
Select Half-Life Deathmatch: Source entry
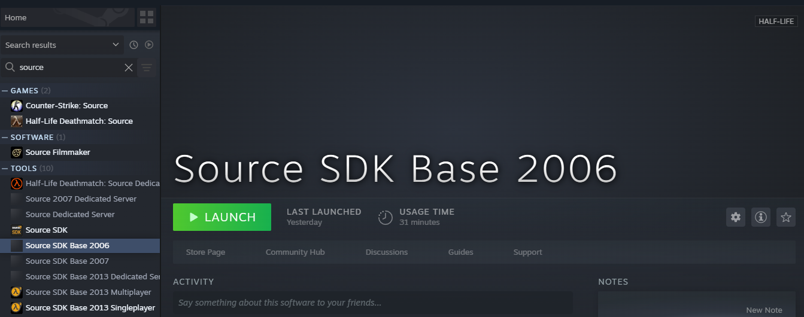click(x=80, y=121)
